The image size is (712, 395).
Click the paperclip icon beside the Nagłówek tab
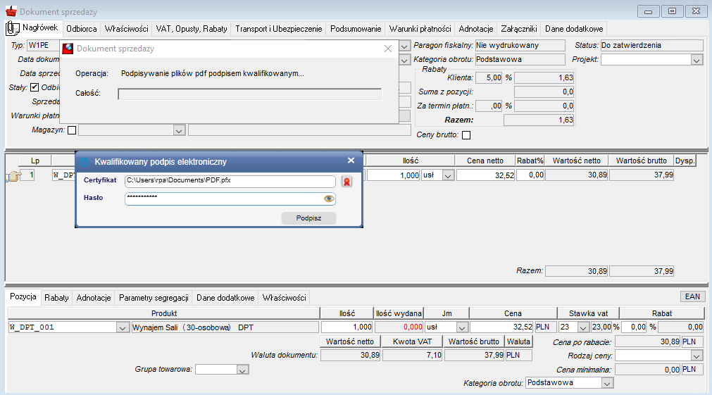click(12, 29)
